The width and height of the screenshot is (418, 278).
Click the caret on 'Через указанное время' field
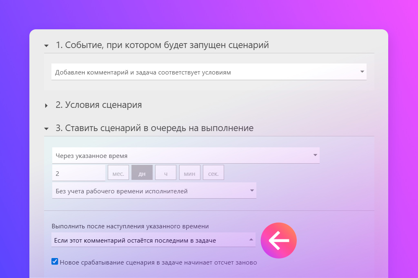click(x=315, y=155)
